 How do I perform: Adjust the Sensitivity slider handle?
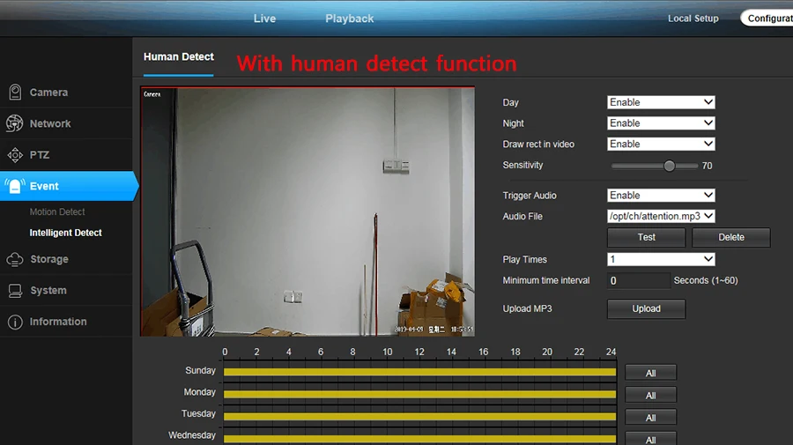click(669, 166)
